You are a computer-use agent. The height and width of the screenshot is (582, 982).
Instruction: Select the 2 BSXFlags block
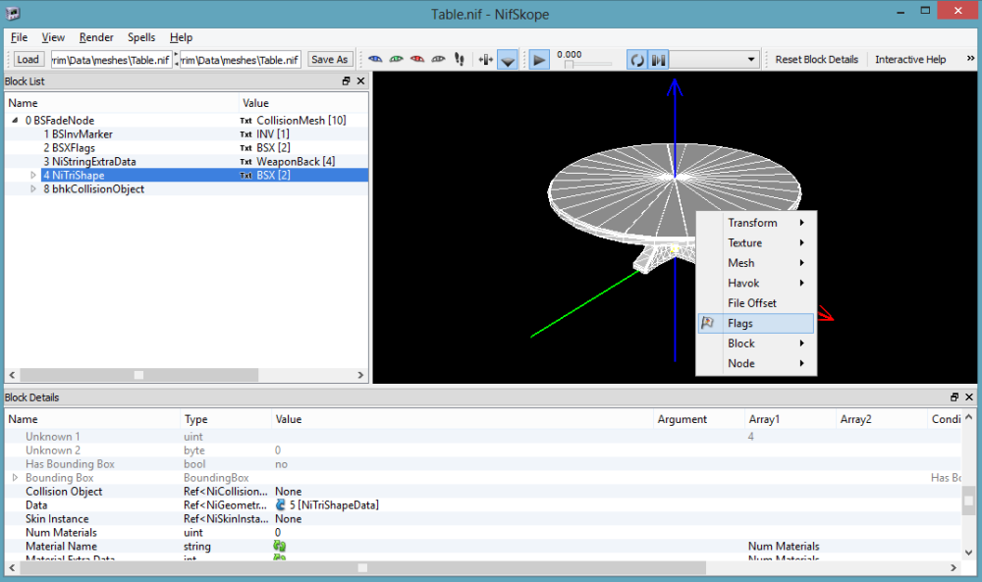click(70, 147)
